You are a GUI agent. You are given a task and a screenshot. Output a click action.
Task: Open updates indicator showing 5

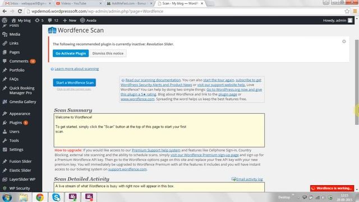pyautogui.click(x=39, y=20)
